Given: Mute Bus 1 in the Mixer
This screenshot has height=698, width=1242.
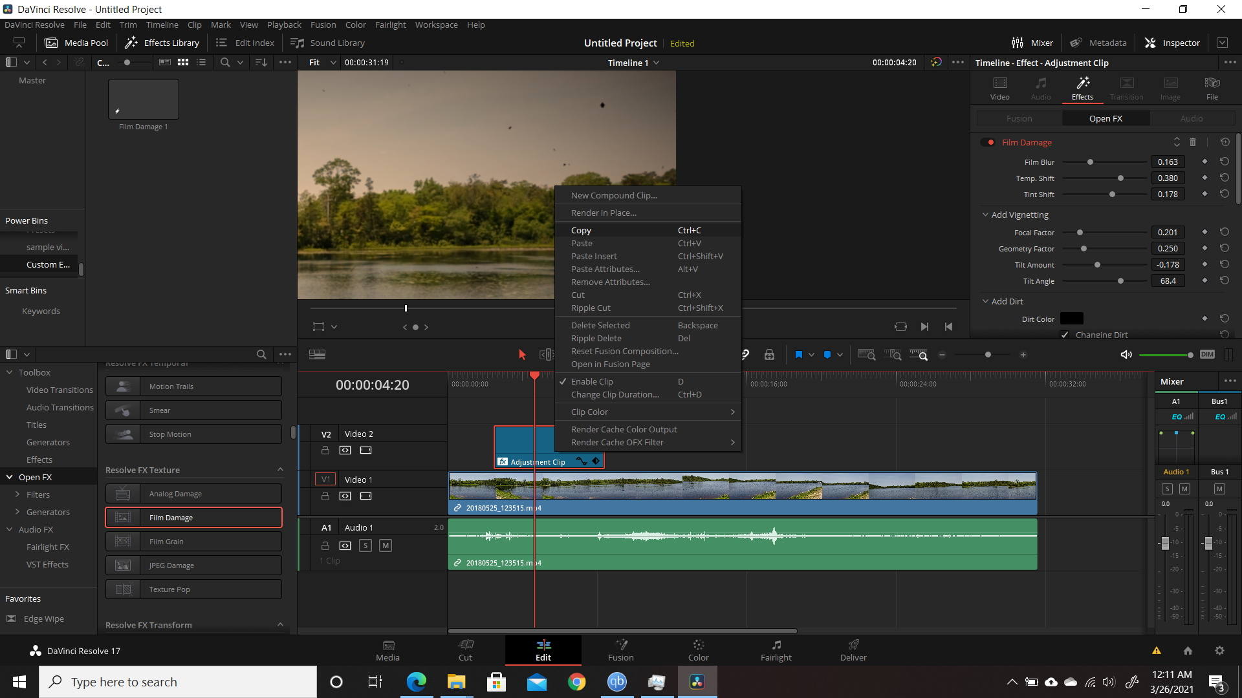Looking at the screenshot, I should pyautogui.click(x=1219, y=489).
